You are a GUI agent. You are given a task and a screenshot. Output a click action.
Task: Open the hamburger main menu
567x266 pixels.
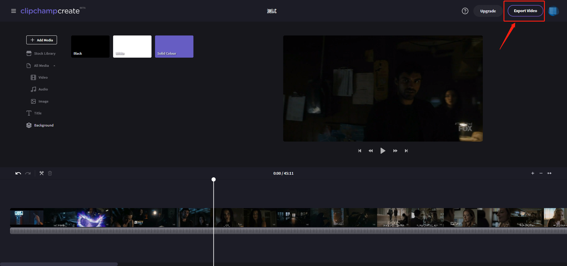click(x=14, y=11)
